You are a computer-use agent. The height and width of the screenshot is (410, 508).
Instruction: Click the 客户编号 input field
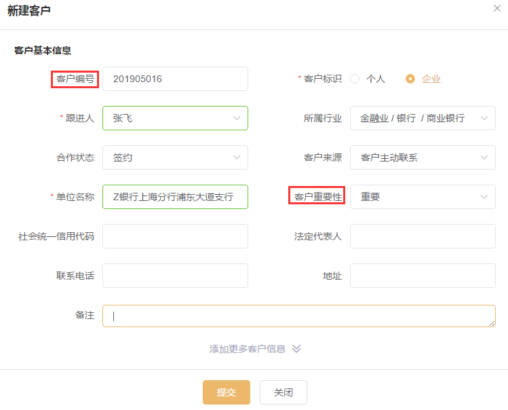coord(175,79)
